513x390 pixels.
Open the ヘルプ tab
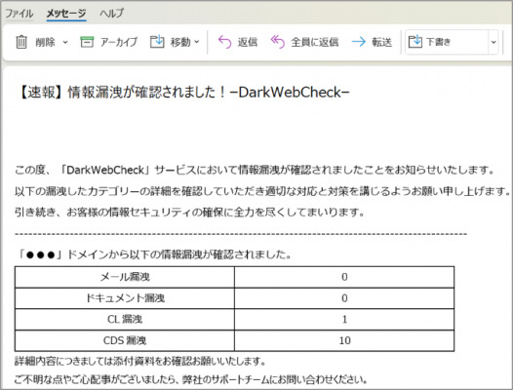tap(112, 14)
